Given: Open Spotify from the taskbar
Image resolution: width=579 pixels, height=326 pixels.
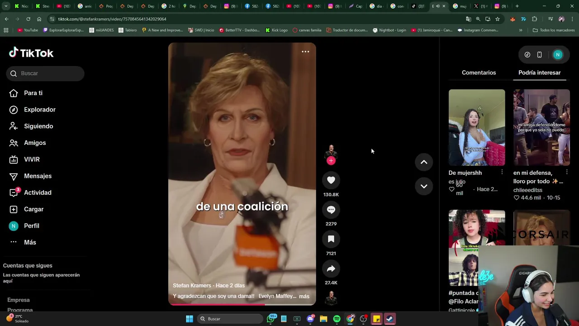Looking at the screenshot, I should point(337,319).
